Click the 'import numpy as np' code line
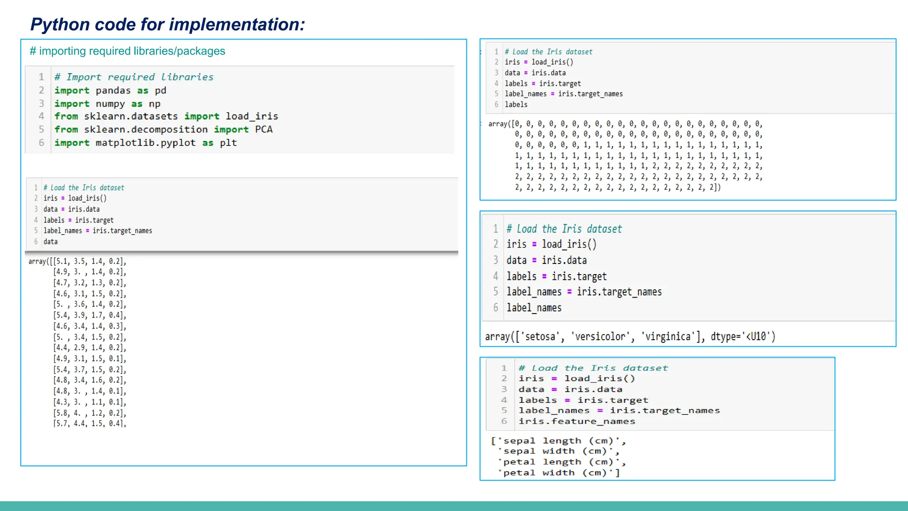This screenshot has width=908, height=511. click(x=107, y=104)
